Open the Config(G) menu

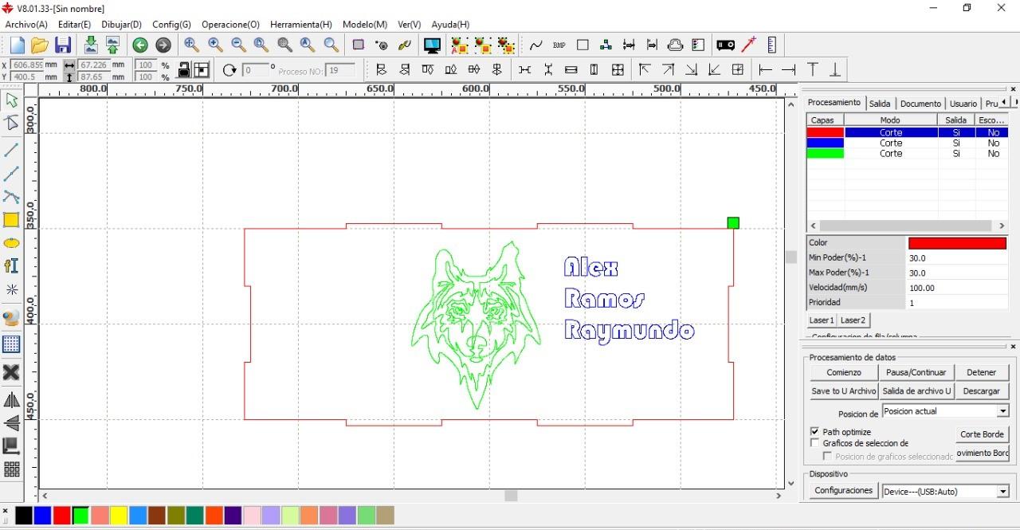click(x=171, y=25)
